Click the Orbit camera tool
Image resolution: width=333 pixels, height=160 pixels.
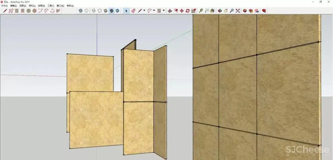click(219, 11)
